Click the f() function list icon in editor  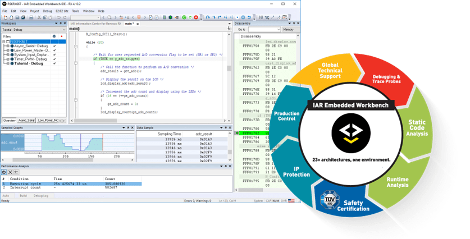pos(230,29)
